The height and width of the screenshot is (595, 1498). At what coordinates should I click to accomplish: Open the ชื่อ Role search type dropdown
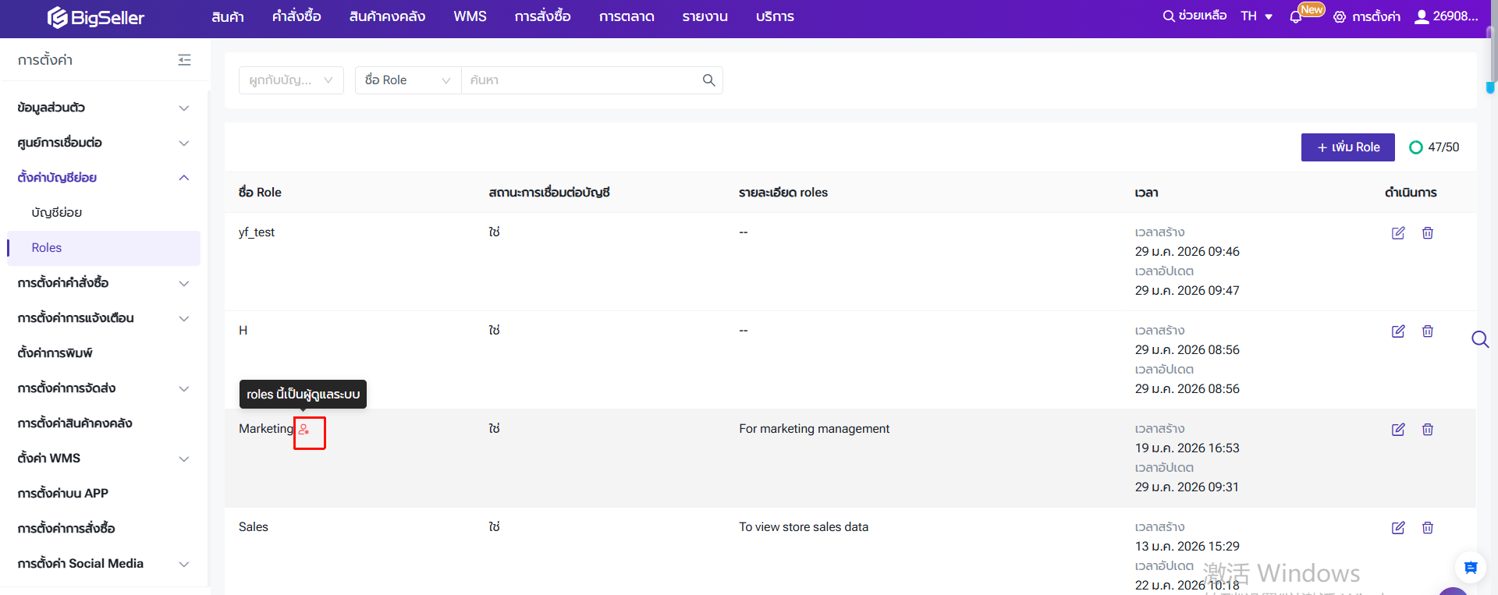[407, 80]
